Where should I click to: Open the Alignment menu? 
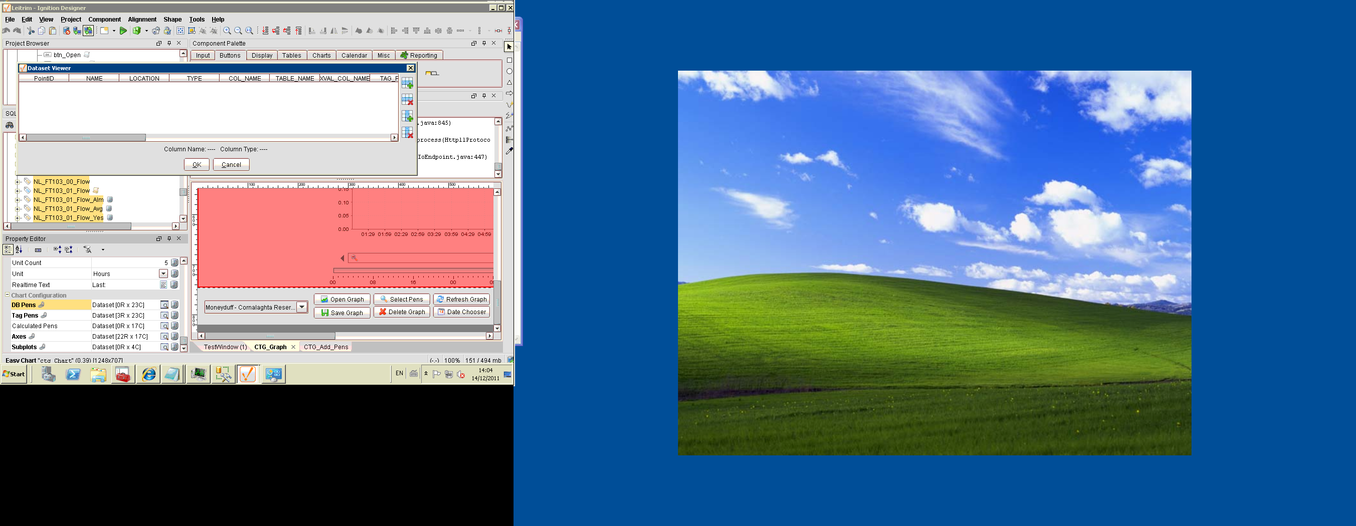[x=142, y=20]
